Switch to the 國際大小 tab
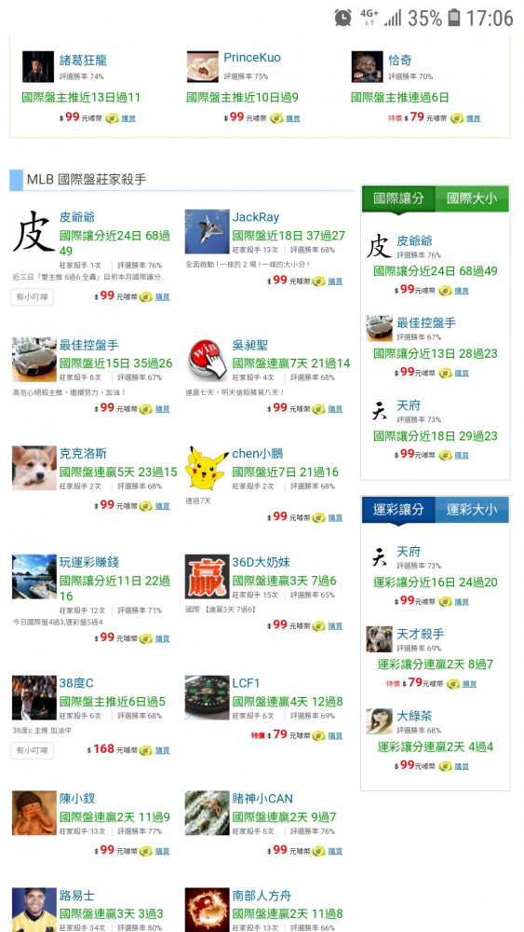524x932 pixels. (x=472, y=199)
